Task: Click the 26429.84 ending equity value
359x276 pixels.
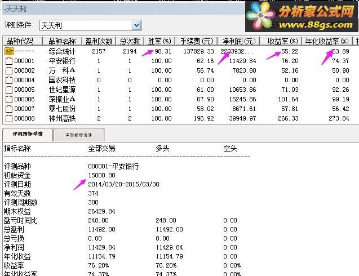Action: 101,211
